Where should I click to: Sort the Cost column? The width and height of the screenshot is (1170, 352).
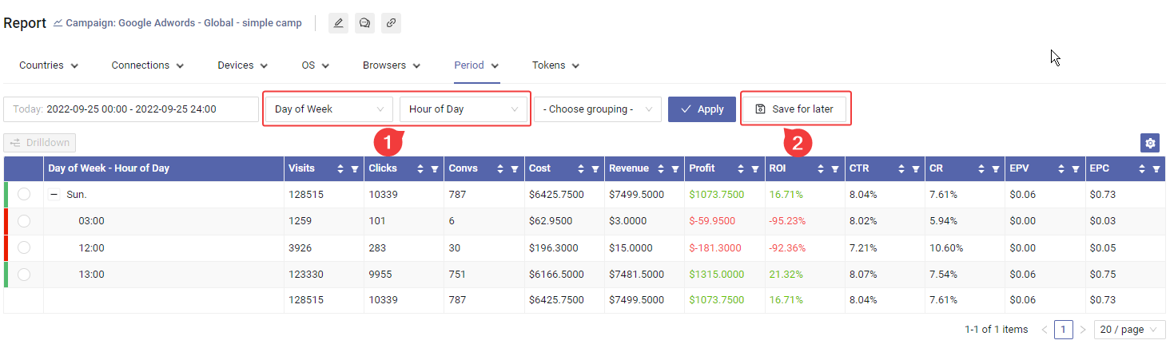(x=581, y=169)
